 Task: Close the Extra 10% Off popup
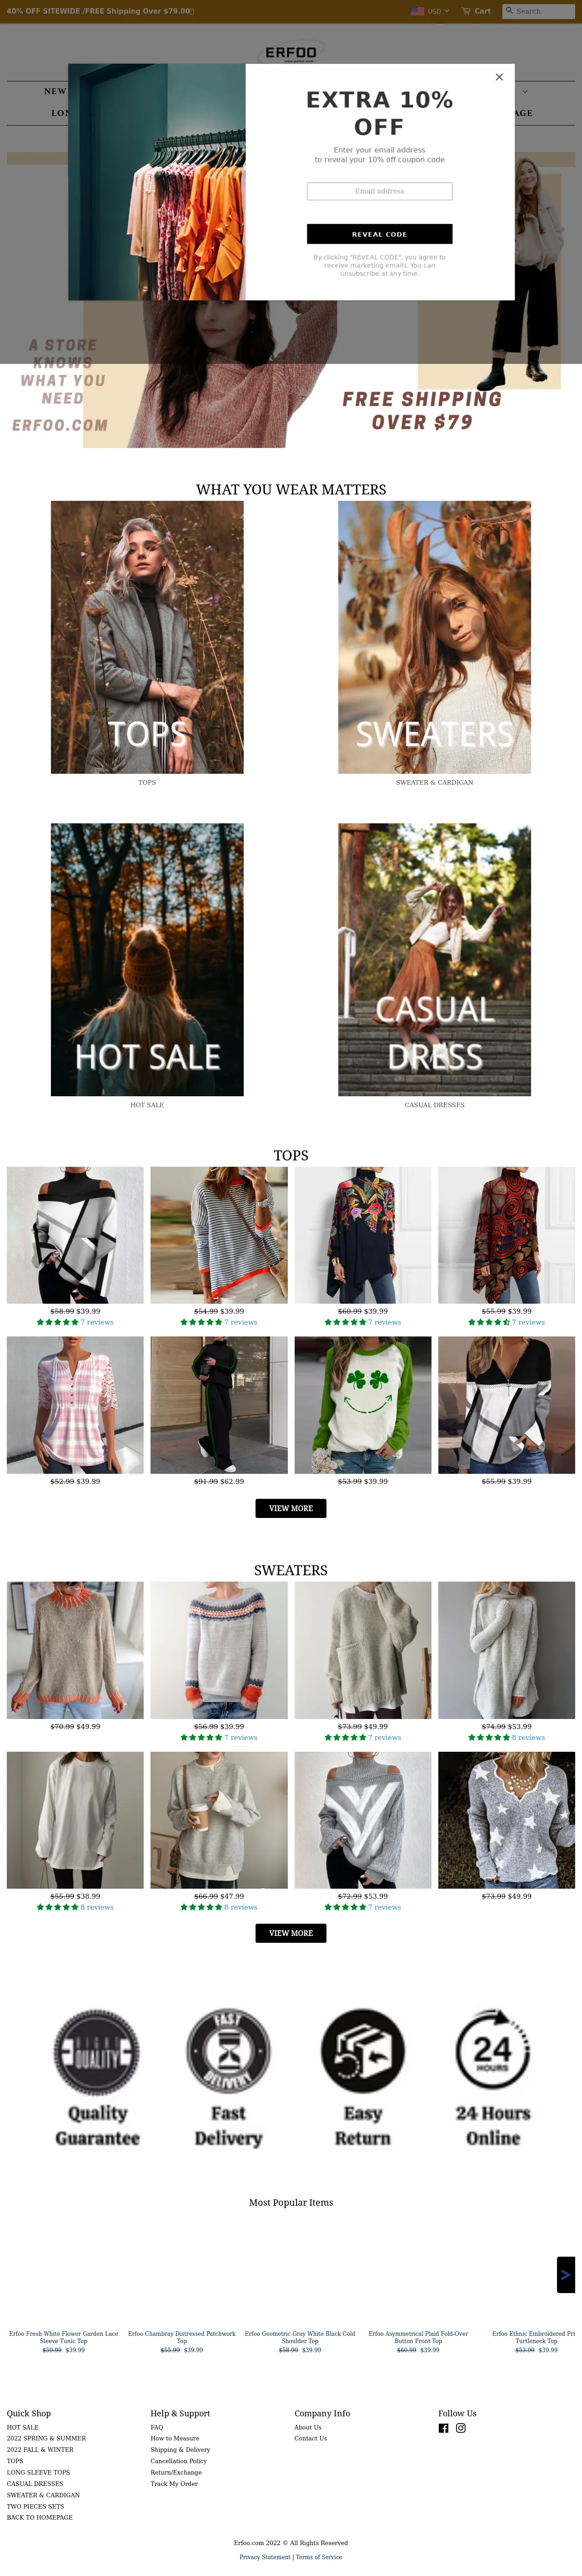click(499, 77)
